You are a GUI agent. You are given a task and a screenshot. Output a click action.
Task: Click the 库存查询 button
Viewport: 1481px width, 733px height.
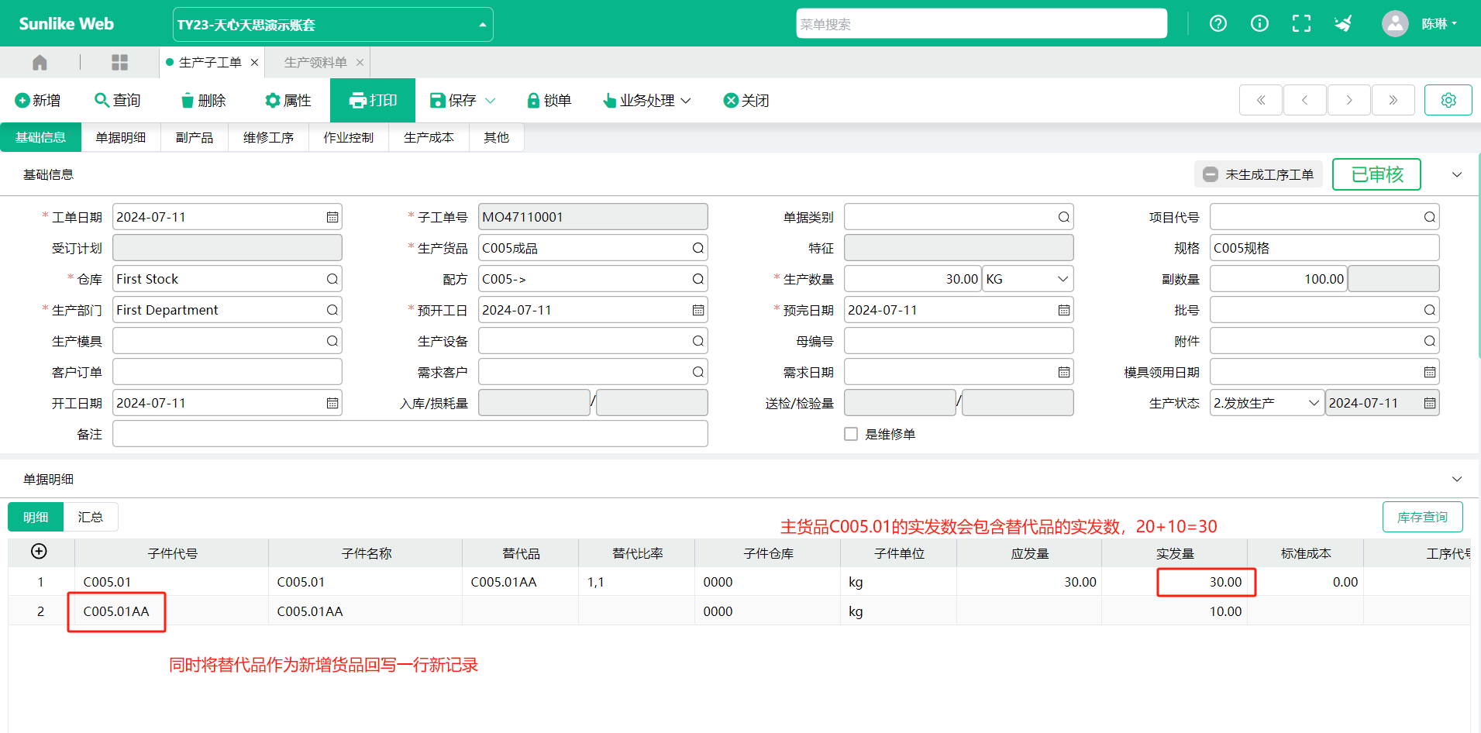[1422, 517]
